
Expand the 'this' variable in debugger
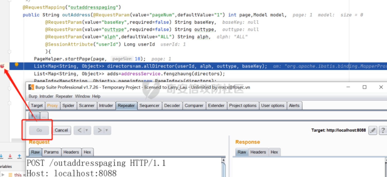3,175
